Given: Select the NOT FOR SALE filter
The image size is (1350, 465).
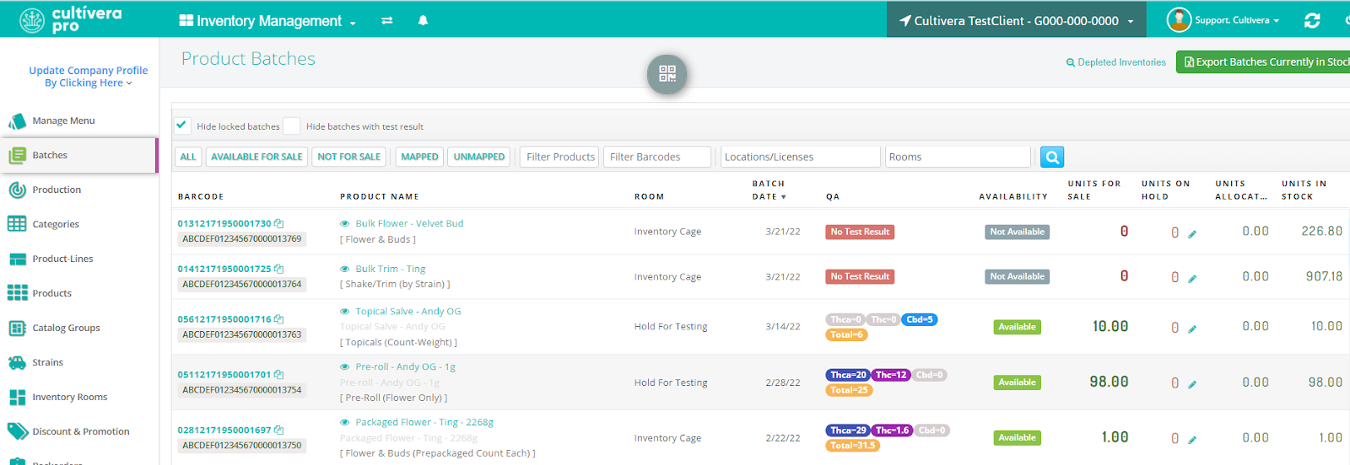Looking at the screenshot, I should tap(349, 157).
